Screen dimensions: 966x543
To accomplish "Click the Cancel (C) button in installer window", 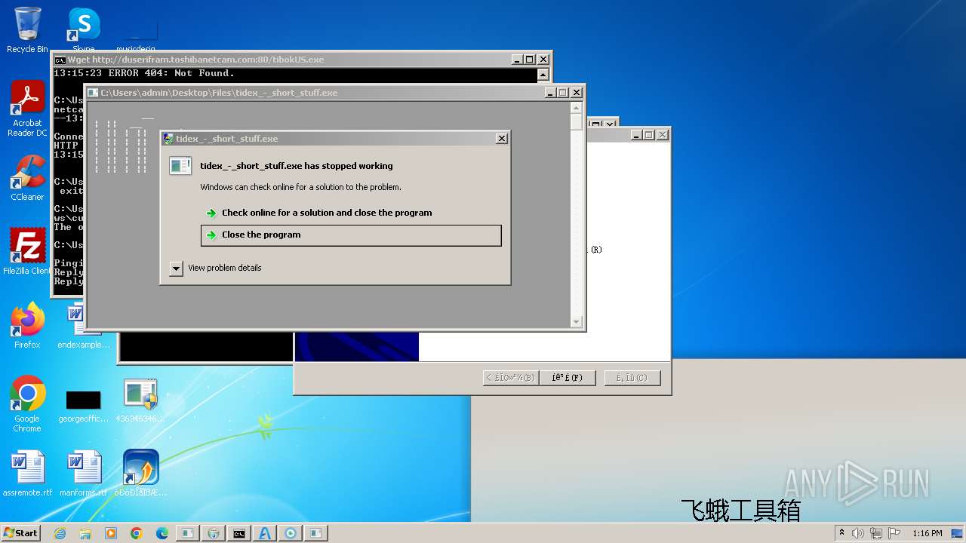I will 632,378.
